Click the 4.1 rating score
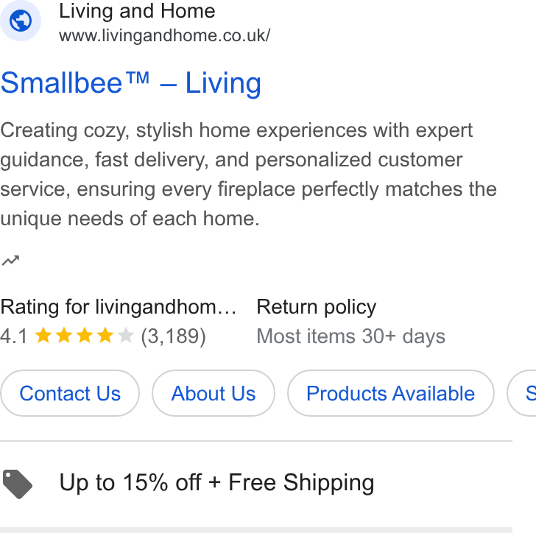Image resolution: width=536 pixels, height=533 pixels. tap(14, 336)
